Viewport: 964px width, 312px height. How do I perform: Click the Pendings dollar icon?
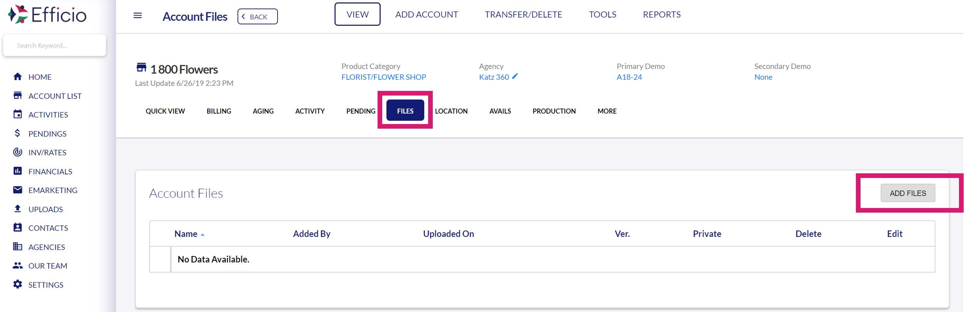tap(17, 133)
